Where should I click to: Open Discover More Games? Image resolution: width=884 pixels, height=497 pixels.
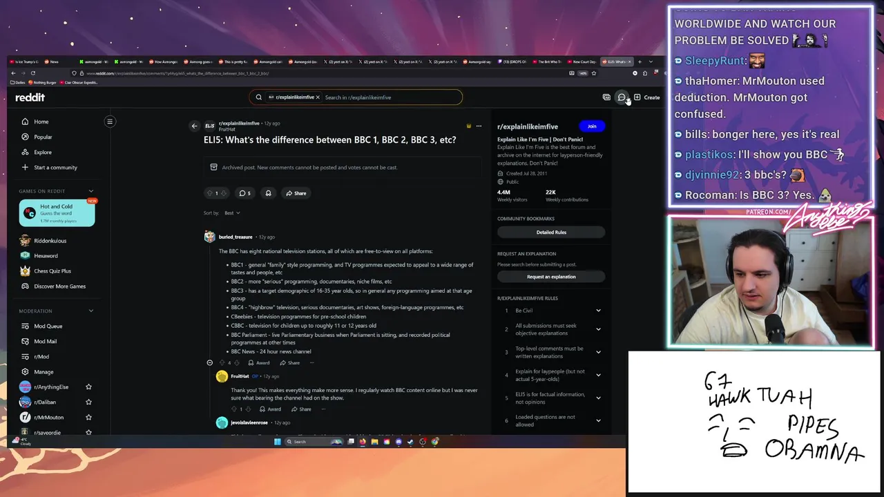(59, 286)
